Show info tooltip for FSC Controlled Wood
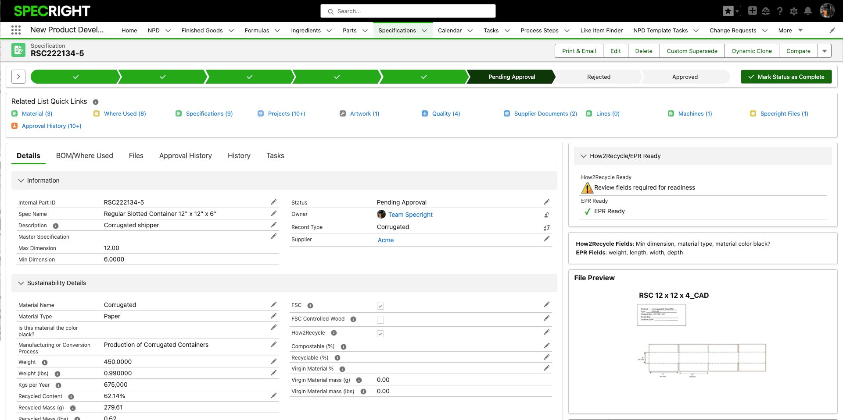The width and height of the screenshot is (843, 420). (x=353, y=319)
